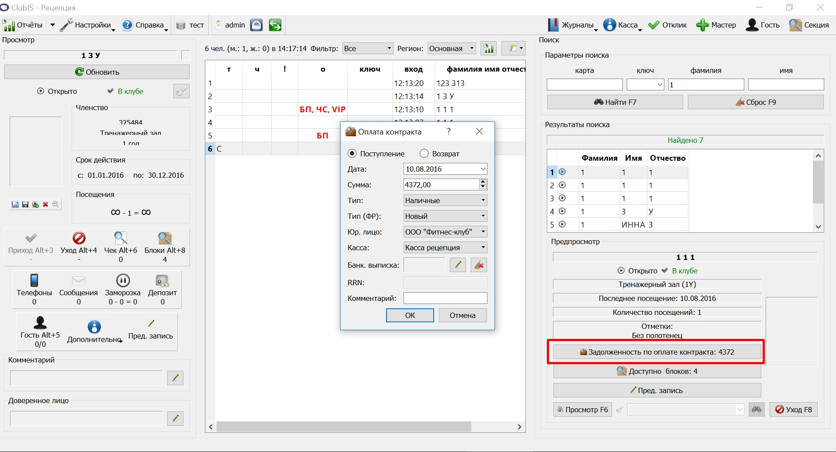Click the Отмена cancel button

coord(463,315)
